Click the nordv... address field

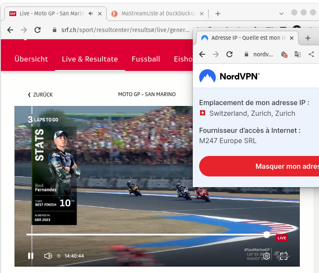click(263, 54)
